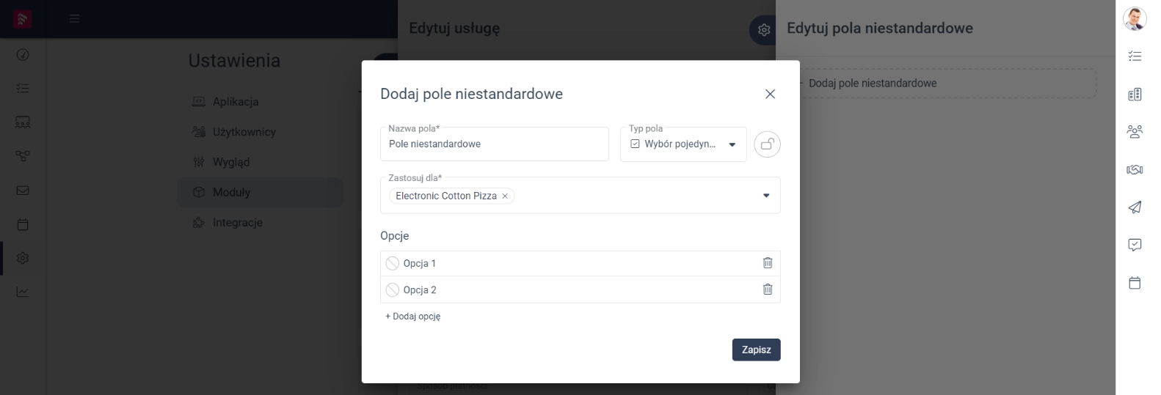Remove the Electronic Cotton Pizza chip
Image resolution: width=1161 pixels, height=395 pixels.
pyautogui.click(x=505, y=196)
